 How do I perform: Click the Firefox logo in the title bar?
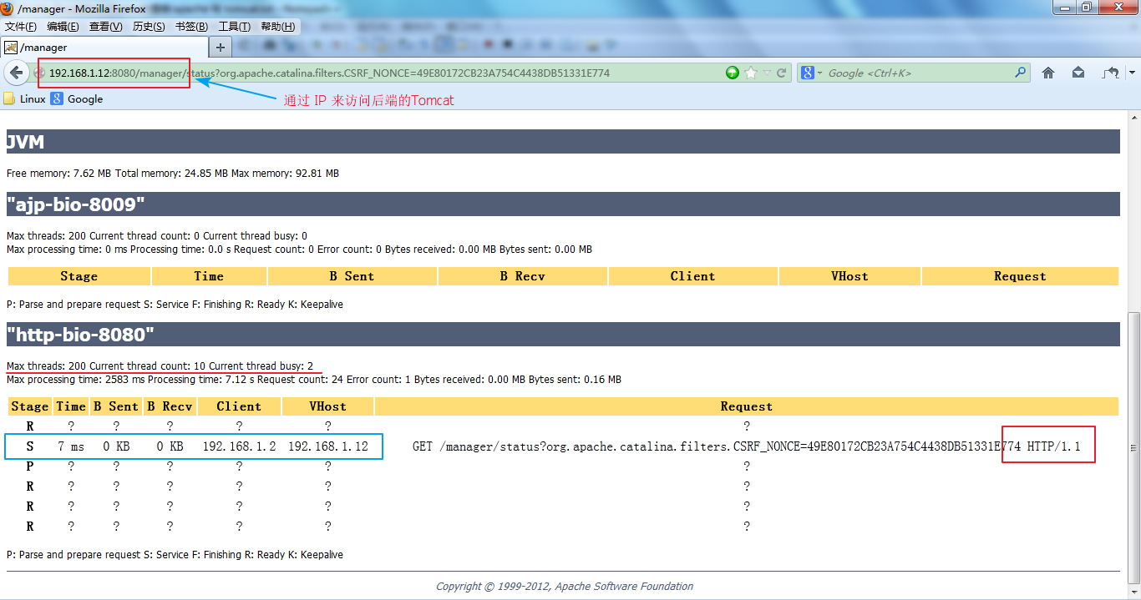click(x=8, y=8)
